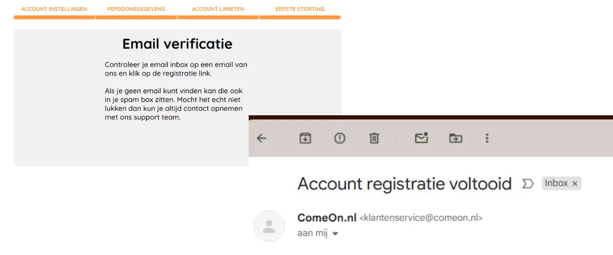The width and height of the screenshot is (613, 255).
Task: Click the paragraph starting 'Als je geen email'
Action: pos(174,104)
